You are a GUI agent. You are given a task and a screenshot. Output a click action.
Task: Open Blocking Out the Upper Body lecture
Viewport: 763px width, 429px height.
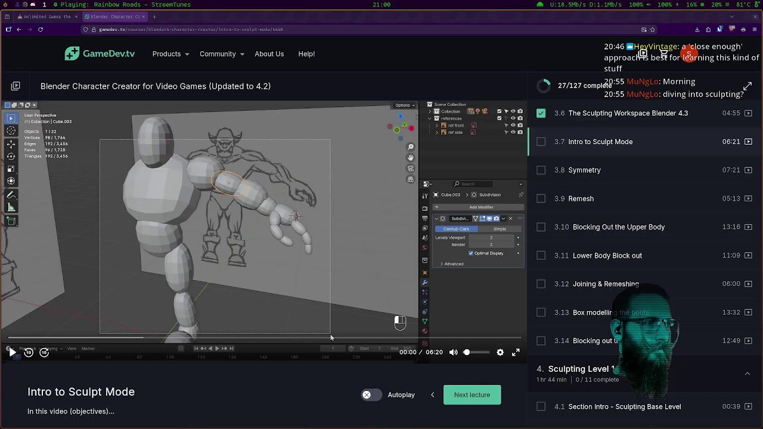tap(619, 227)
